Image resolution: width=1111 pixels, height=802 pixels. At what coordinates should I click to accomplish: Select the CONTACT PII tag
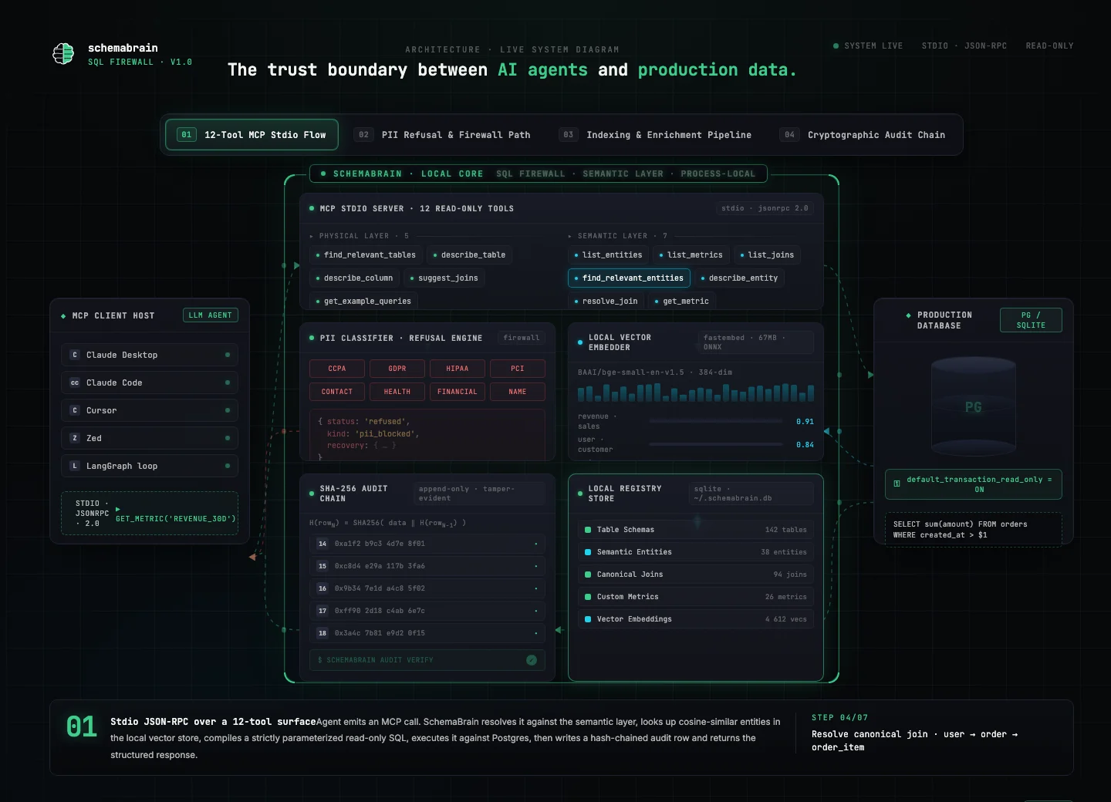pyautogui.click(x=337, y=392)
